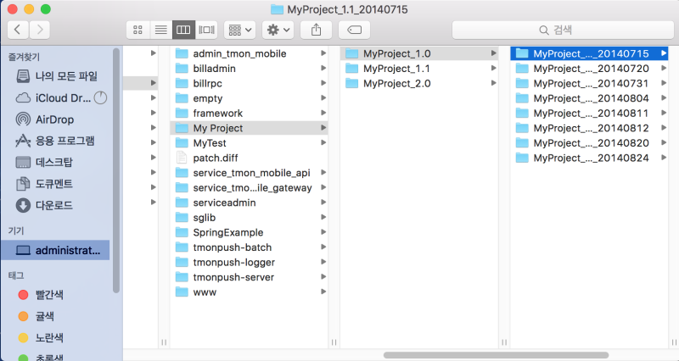This screenshot has width=679, height=361.
Task: Expand arrow next to MyProject_..._20140824
Action: (664, 158)
